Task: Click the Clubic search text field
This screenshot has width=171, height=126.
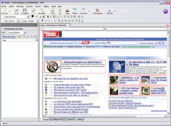Action: coord(124,43)
